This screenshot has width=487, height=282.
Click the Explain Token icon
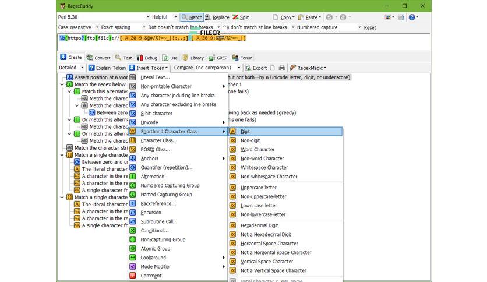tap(91, 68)
